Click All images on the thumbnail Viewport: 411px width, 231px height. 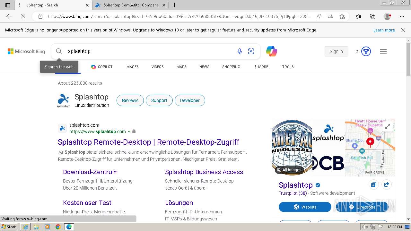click(x=289, y=170)
